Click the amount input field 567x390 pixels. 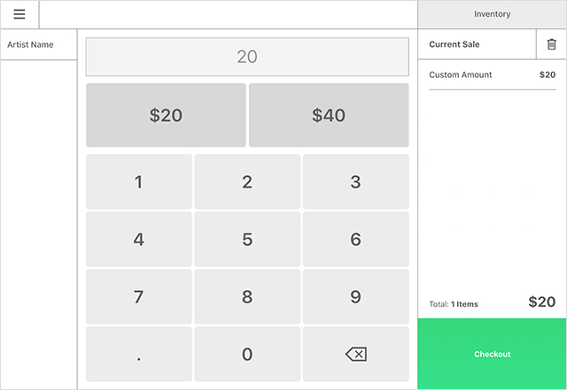click(247, 57)
